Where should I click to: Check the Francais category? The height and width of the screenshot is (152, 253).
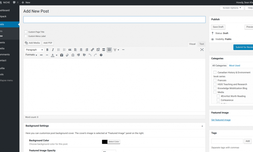(x=215, y=80)
